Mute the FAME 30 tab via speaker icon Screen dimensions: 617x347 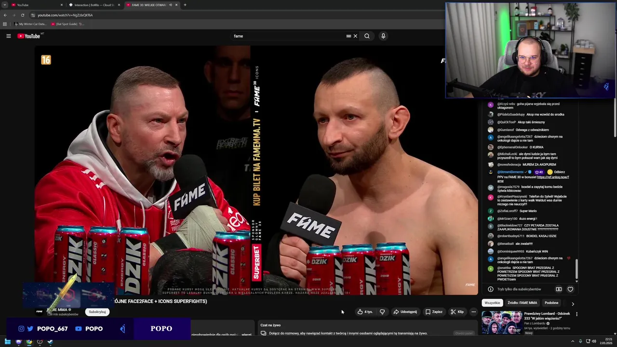pos(170,5)
